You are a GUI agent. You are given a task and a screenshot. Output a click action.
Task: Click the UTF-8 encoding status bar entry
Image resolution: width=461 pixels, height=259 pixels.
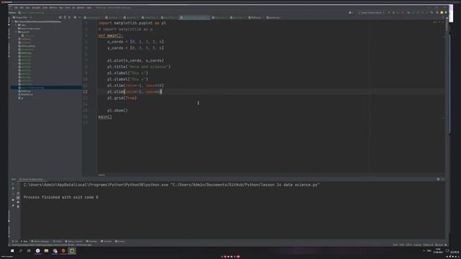coord(409,245)
